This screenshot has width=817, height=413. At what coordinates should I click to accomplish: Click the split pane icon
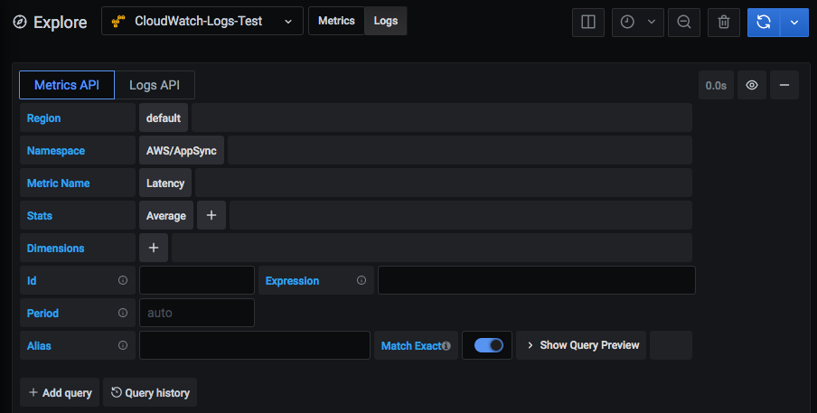587,22
